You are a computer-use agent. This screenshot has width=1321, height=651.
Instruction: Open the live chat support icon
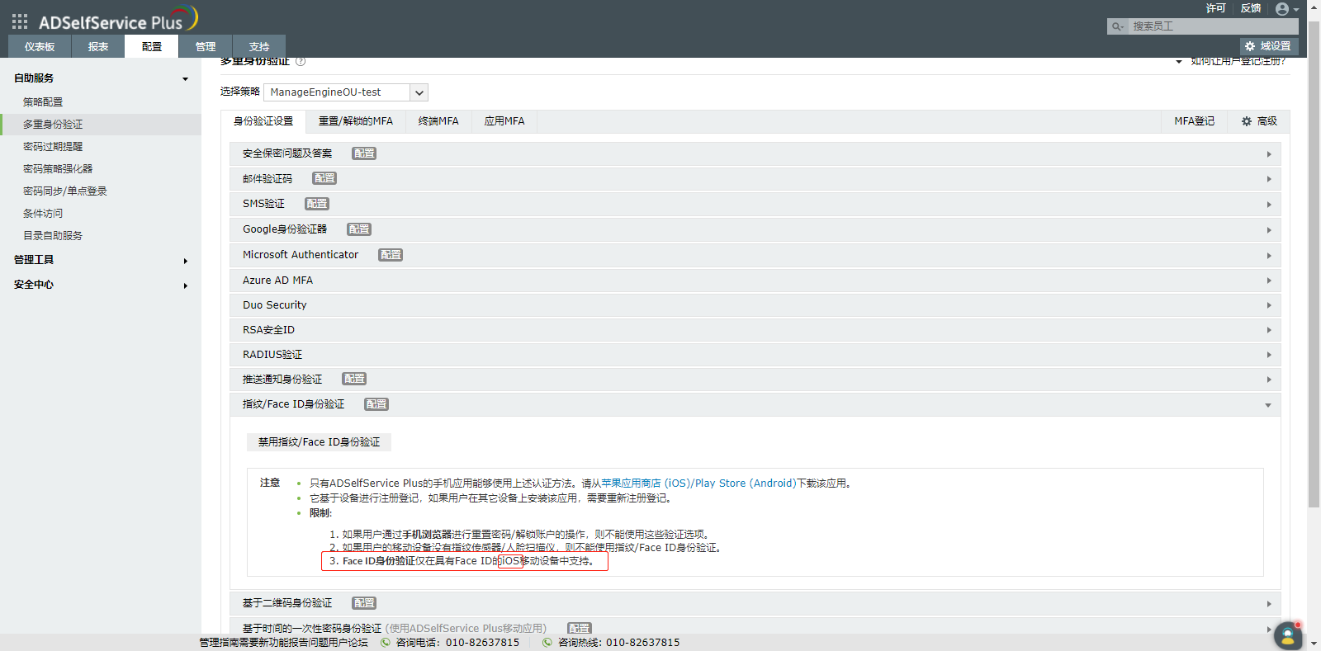click(x=1288, y=635)
